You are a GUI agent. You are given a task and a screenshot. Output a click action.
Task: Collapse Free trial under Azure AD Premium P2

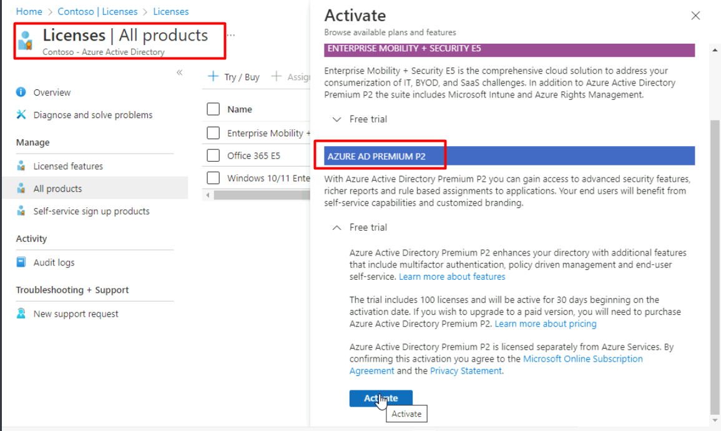(x=360, y=227)
